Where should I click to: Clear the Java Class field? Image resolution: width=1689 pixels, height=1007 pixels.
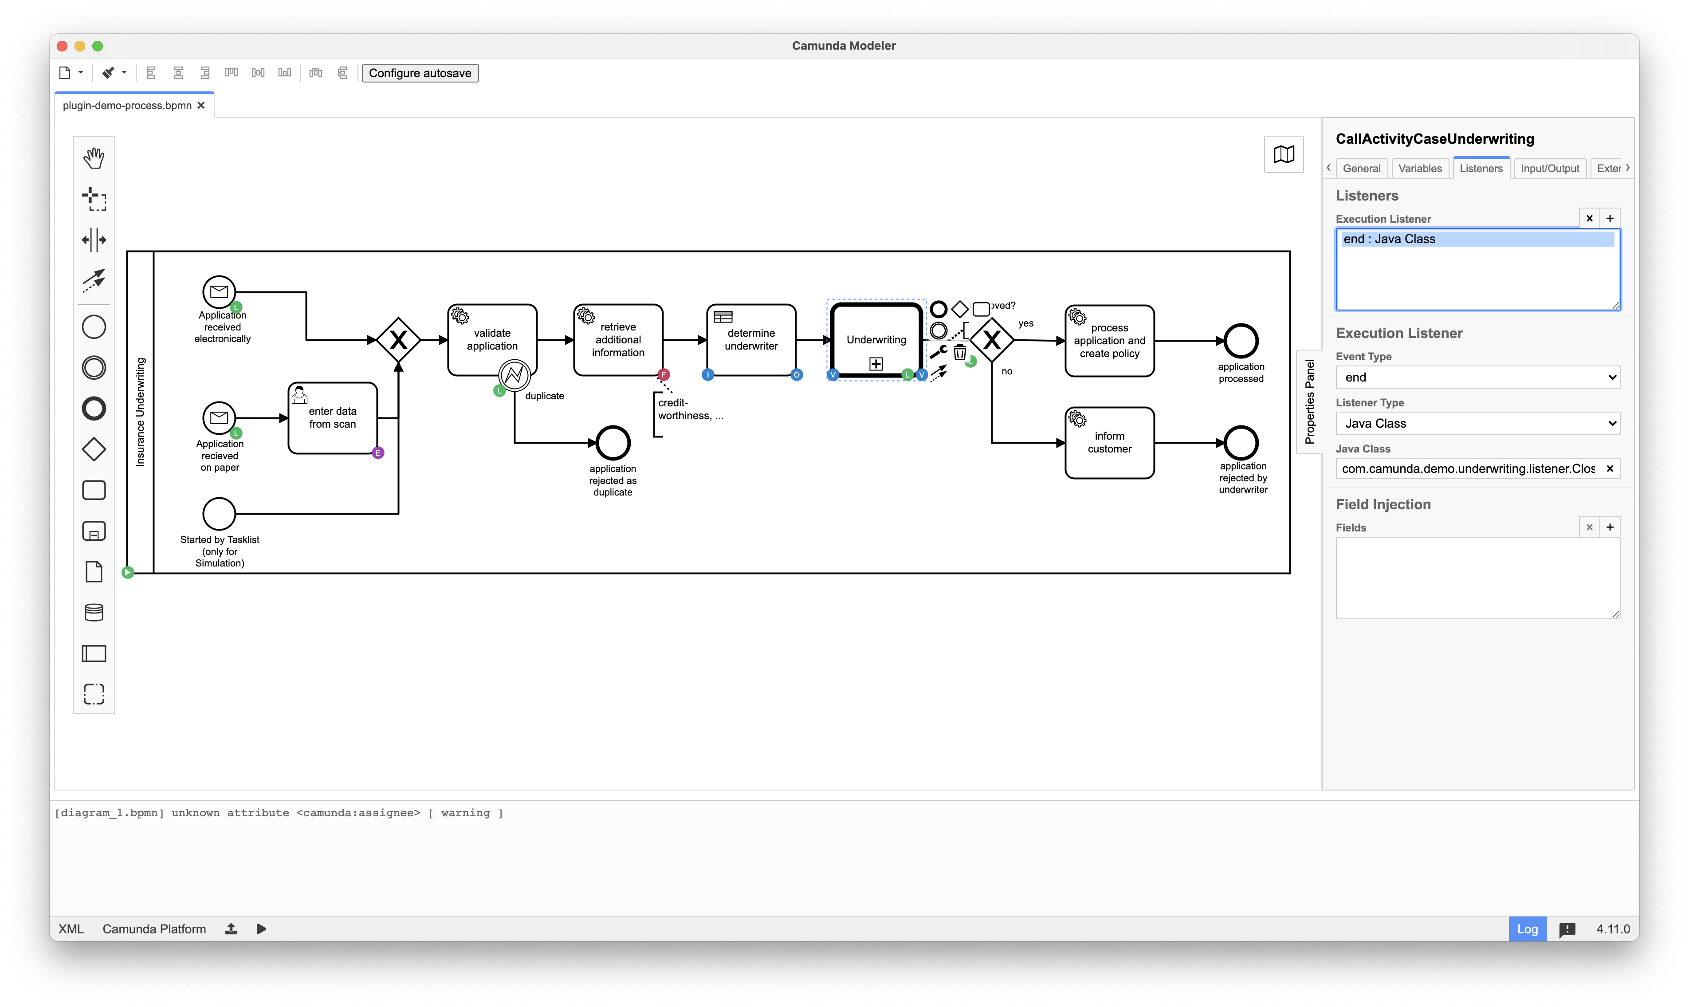point(1609,469)
